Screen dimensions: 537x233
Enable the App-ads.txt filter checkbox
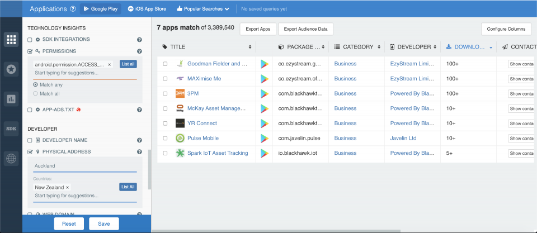click(30, 110)
